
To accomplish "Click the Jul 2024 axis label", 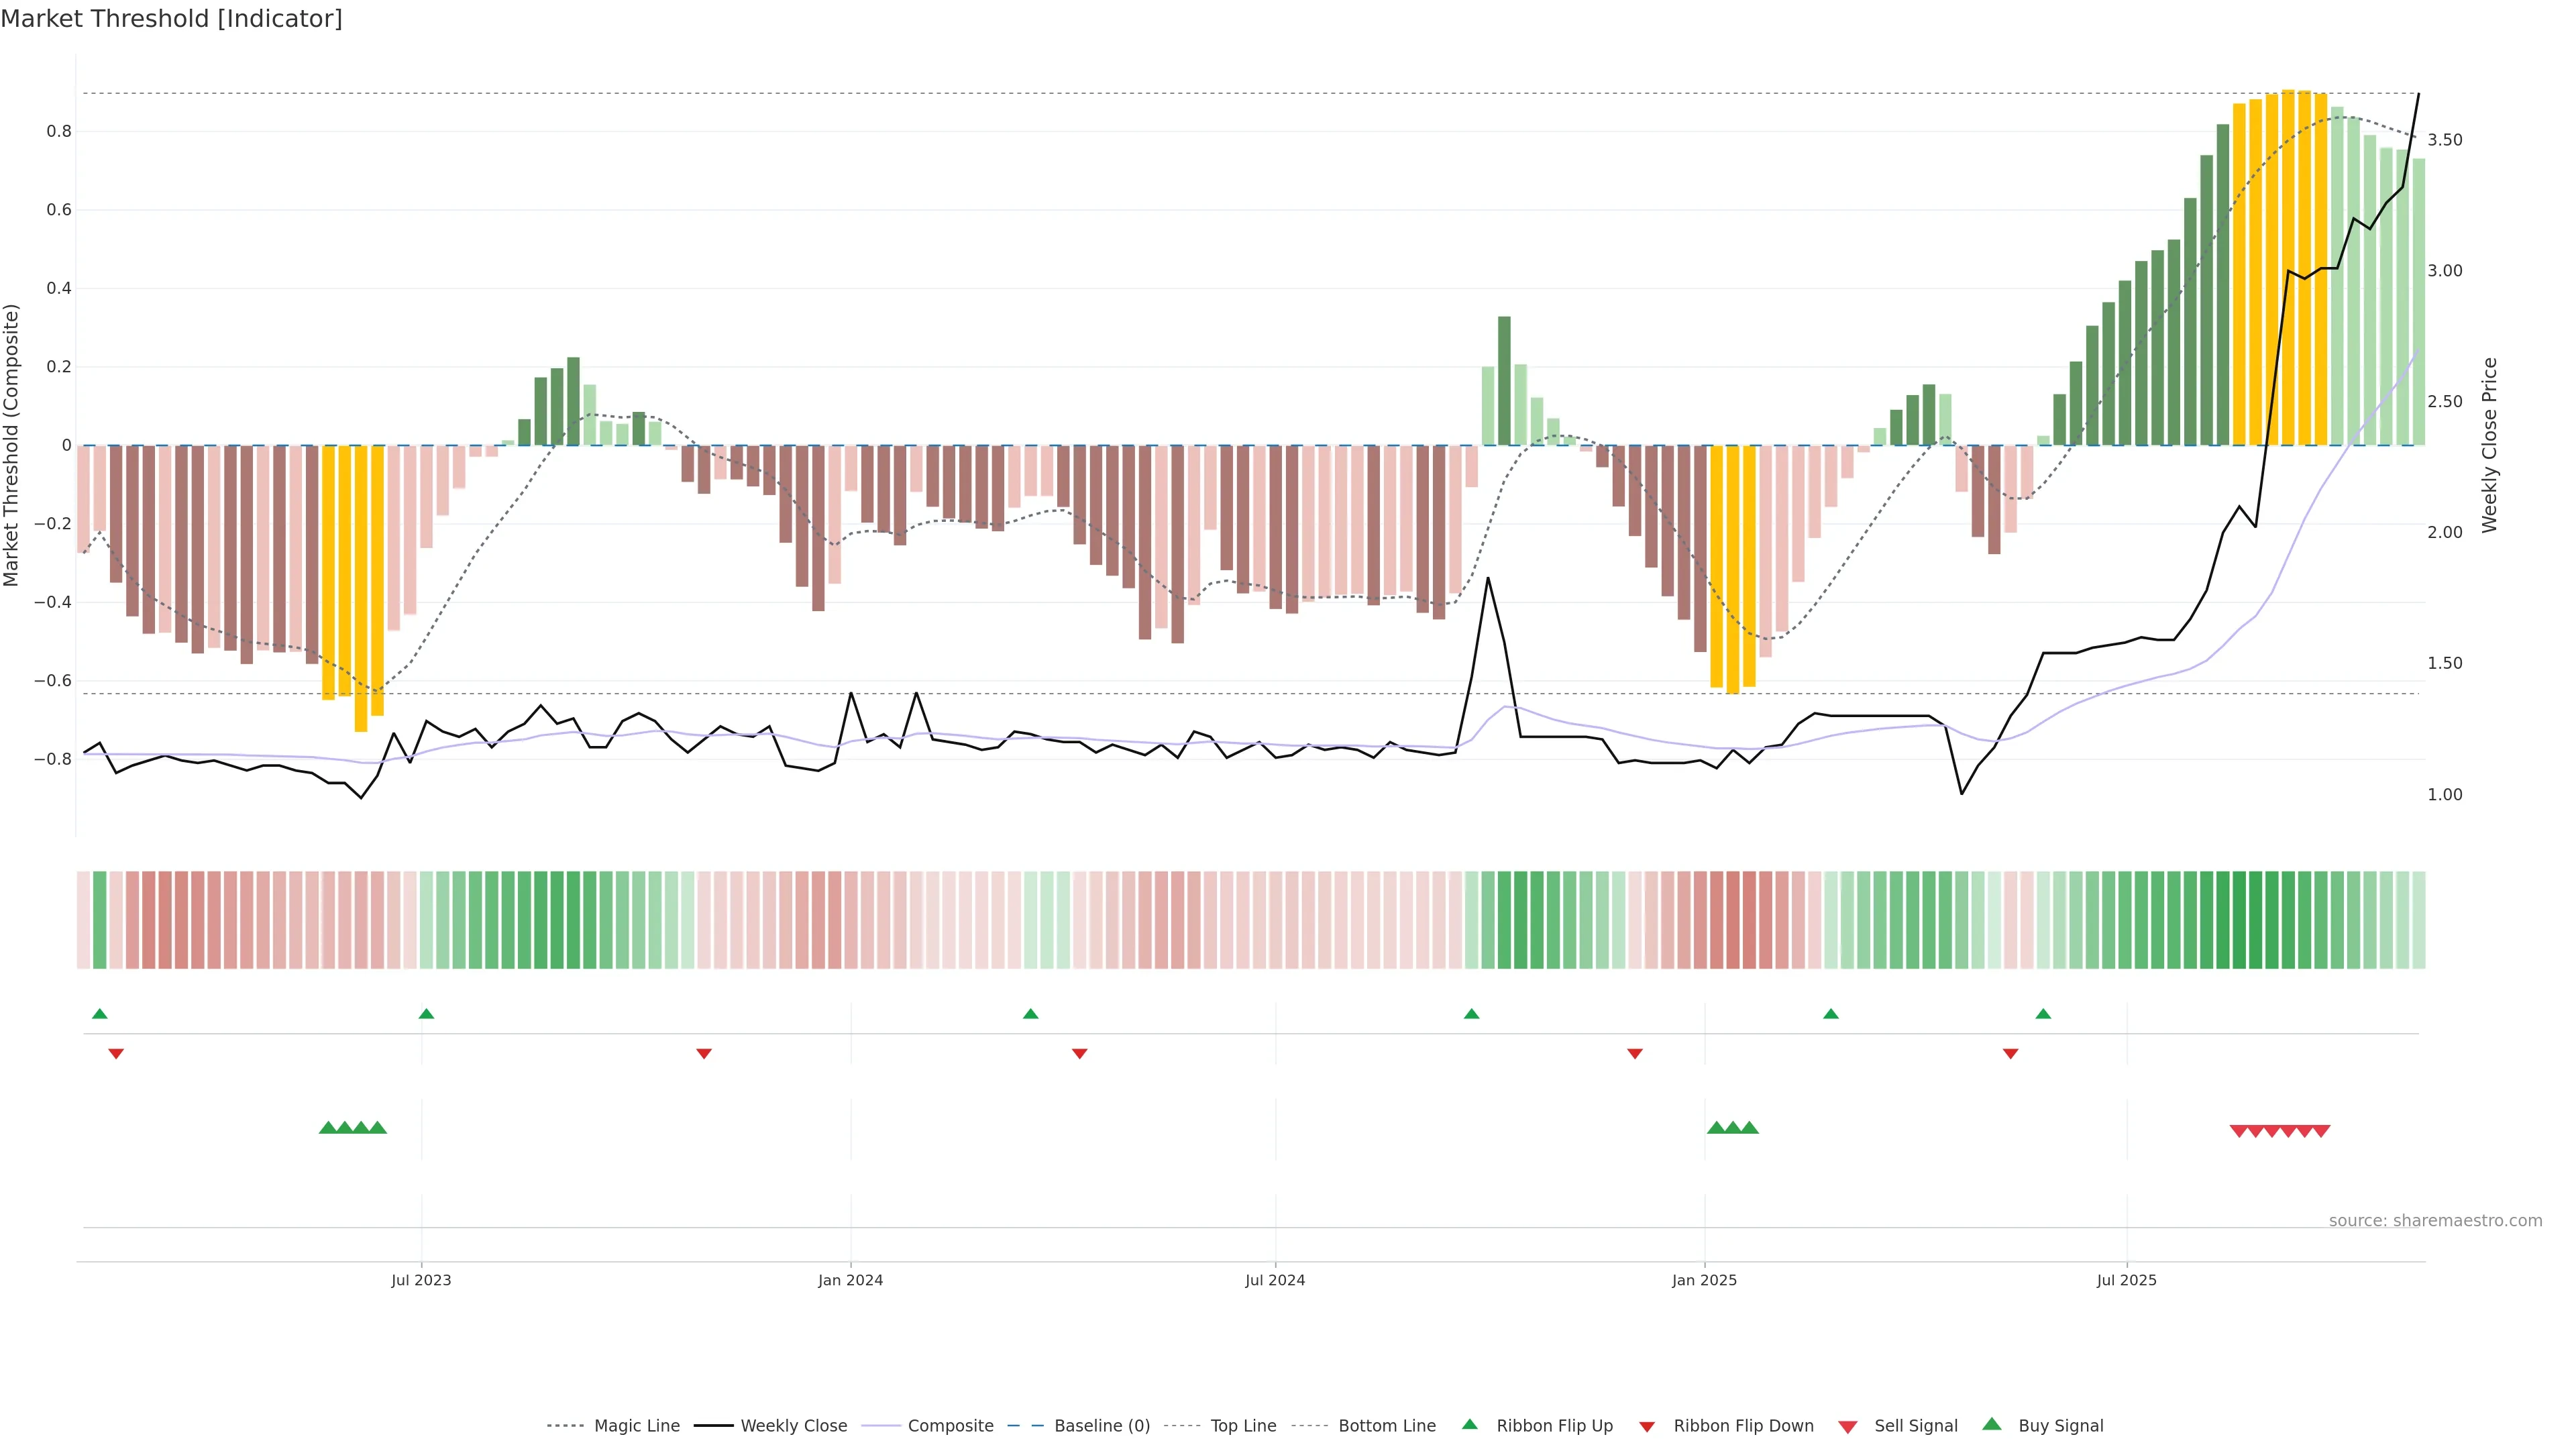I will pos(1274,1280).
